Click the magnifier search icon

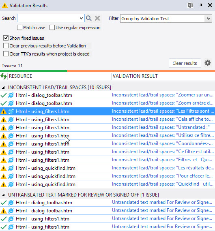89,18
